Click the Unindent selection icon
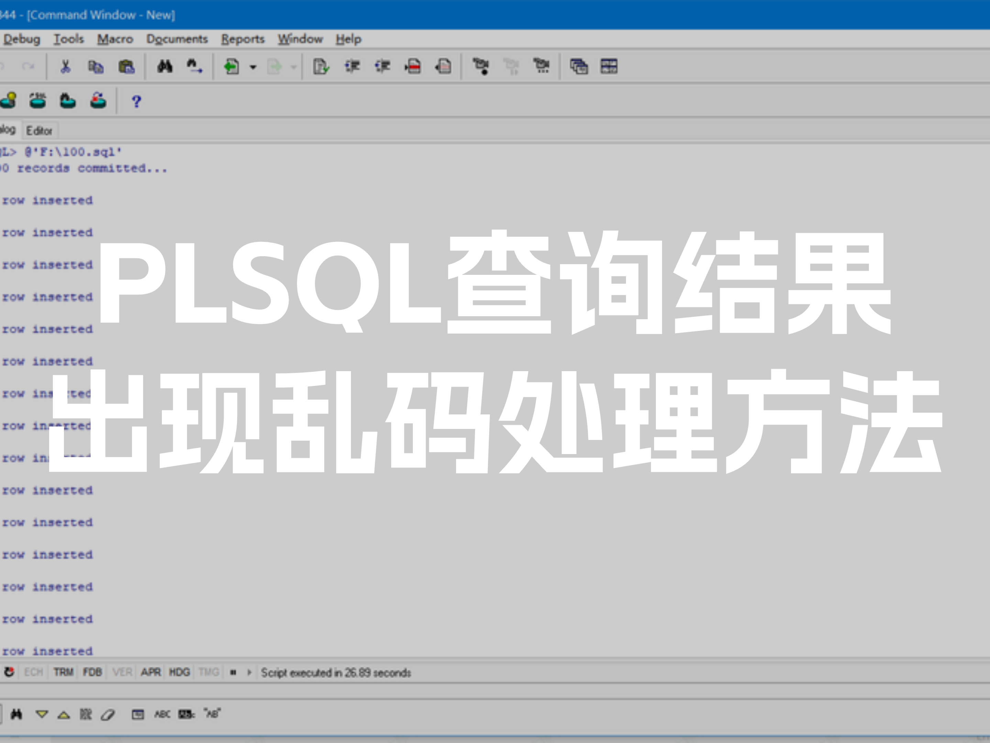This screenshot has width=990, height=743. (382, 67)
